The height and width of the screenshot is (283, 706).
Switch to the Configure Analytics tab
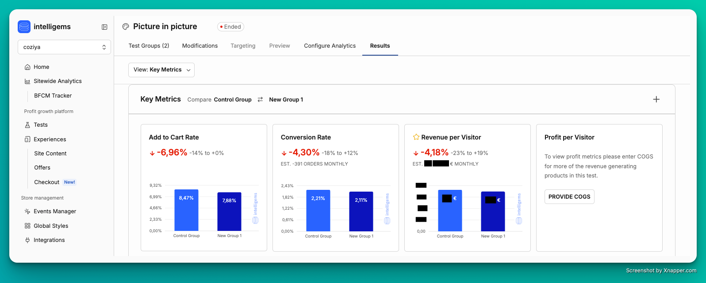pos(330,46)
